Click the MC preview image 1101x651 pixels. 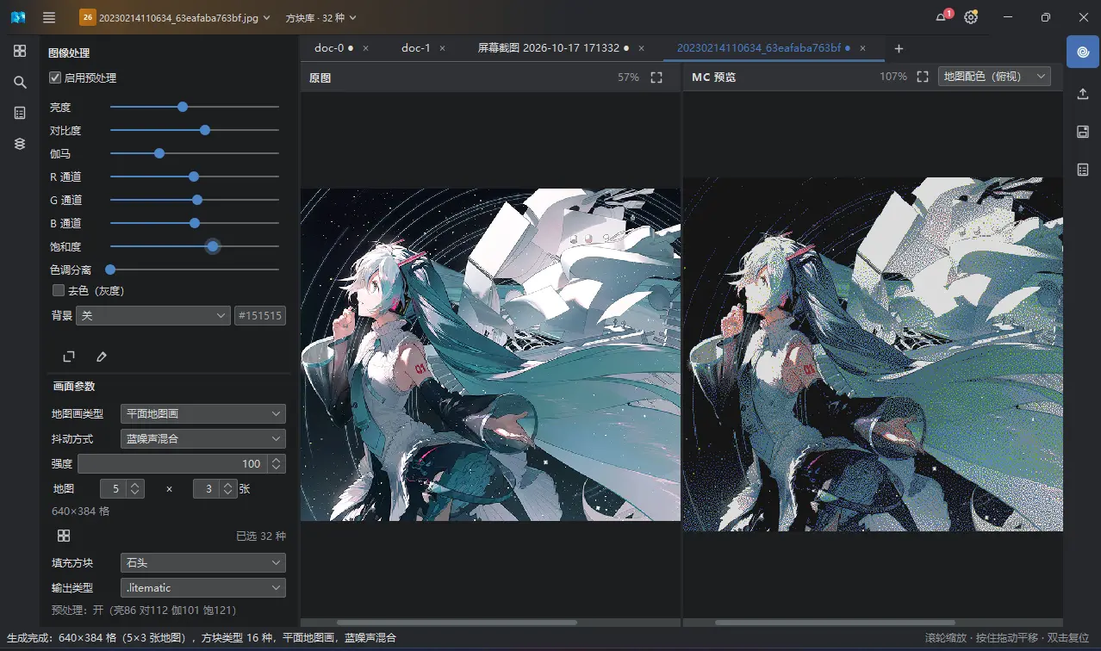click(x=873, y=355)
